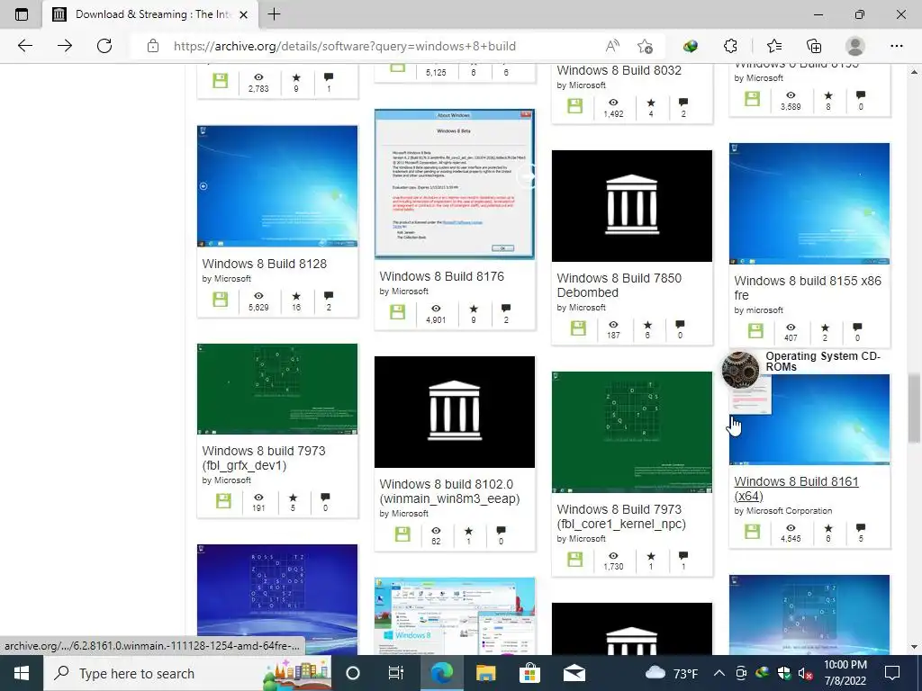Add this page to favorites
922x691 pixels.
tap(645, 46)
